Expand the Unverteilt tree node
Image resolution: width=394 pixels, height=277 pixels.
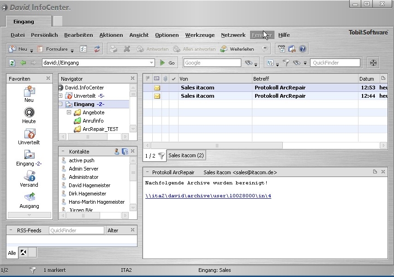coord(60,96)
